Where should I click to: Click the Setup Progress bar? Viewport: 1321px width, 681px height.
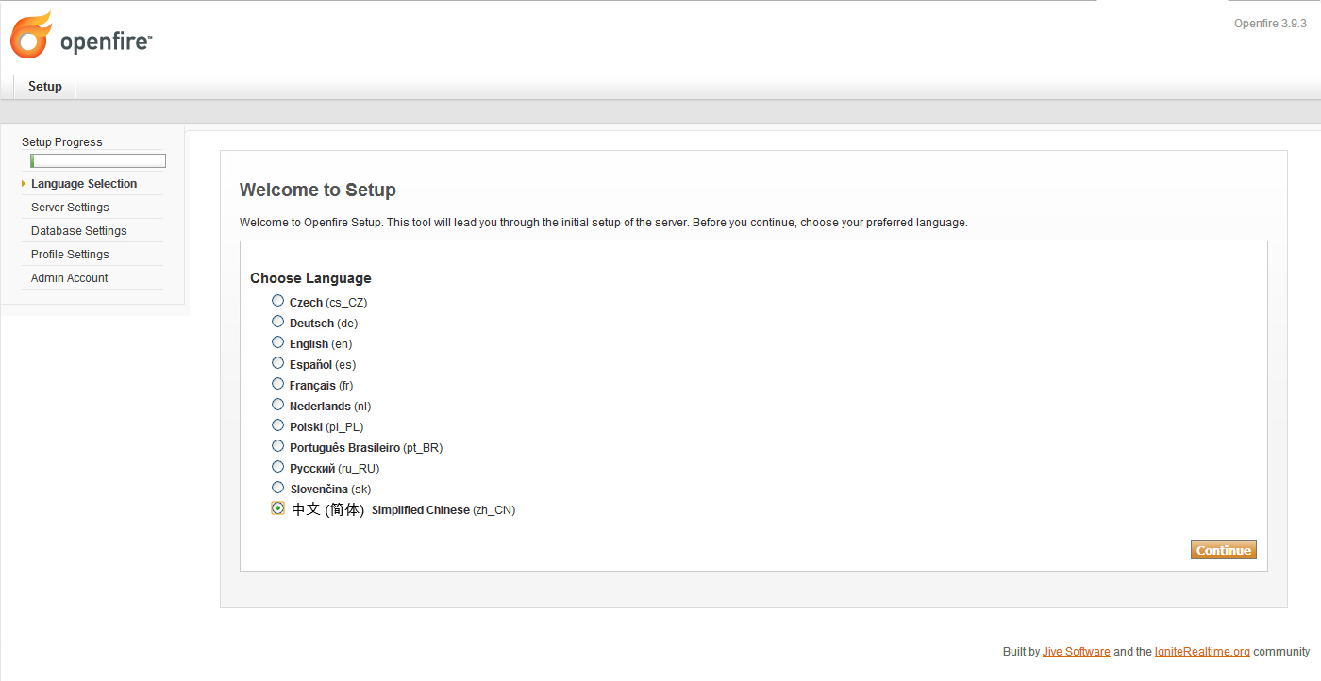point(98,161)
